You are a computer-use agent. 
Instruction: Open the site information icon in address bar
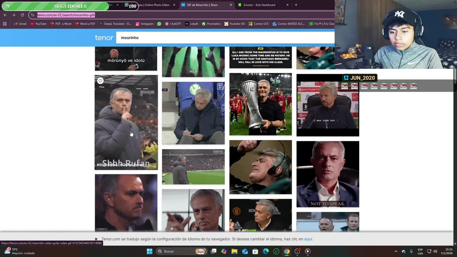tap(32, 15)
